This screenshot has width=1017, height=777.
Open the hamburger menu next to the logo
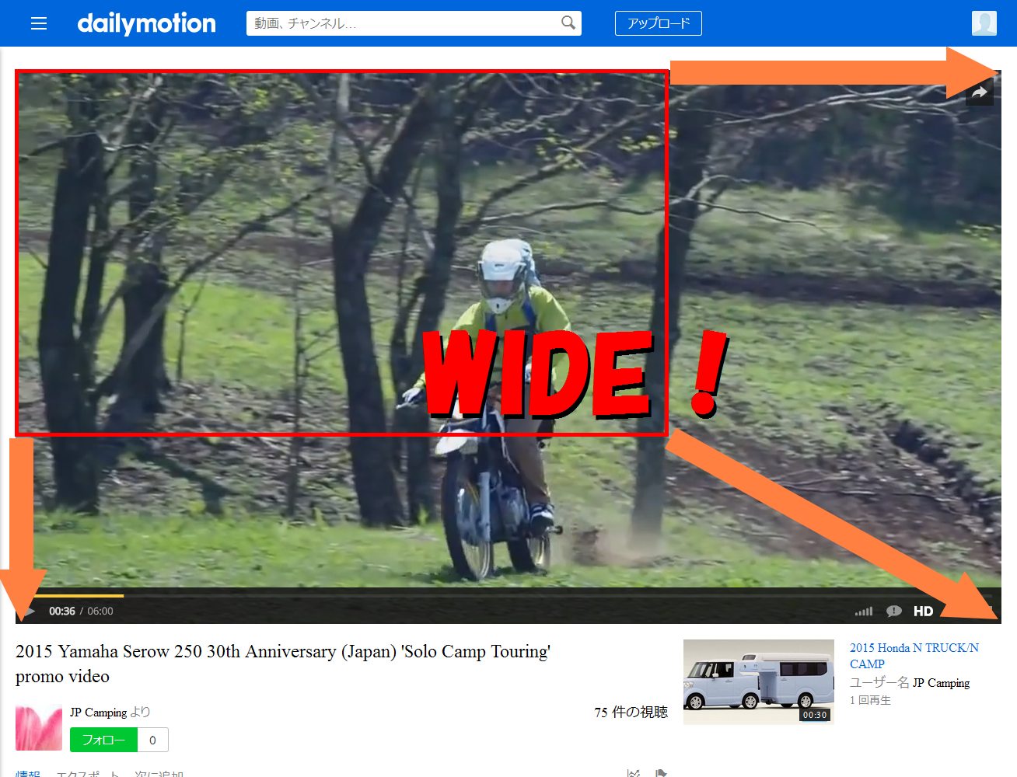39,23
